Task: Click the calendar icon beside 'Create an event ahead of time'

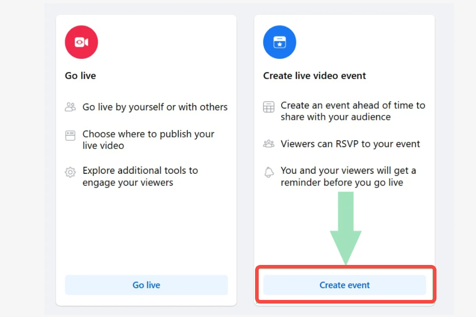Action: tap(269, 107)
